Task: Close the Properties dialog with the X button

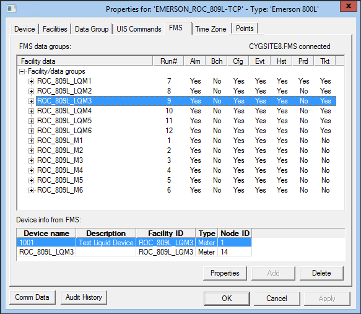Action: pyautogui.click(x=349, y=6)
